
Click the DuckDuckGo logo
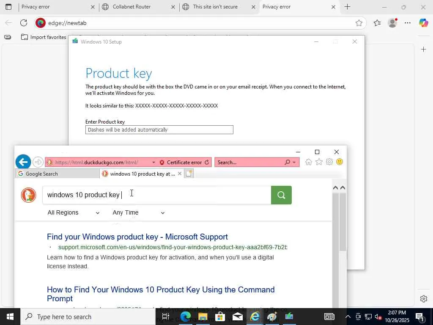[x=28, y=195]
